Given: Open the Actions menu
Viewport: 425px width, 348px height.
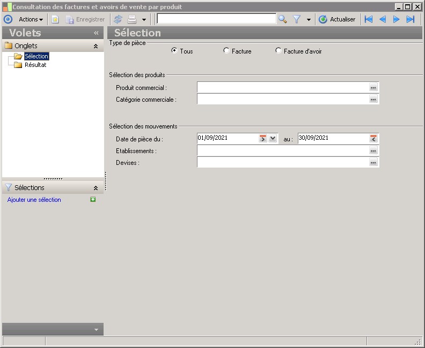Looking at the screenshot, I should click(x=31, y=19).
